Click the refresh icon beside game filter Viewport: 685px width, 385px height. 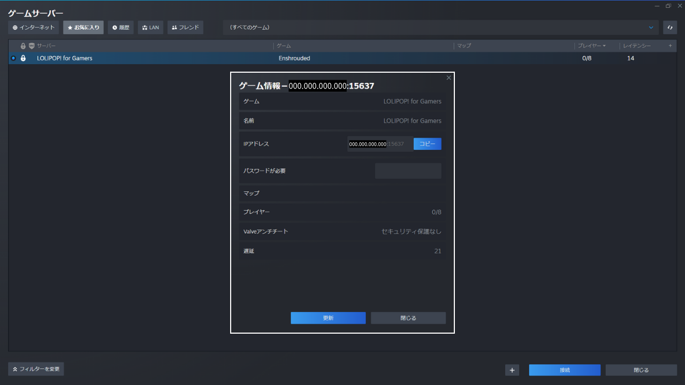[669, 27]
